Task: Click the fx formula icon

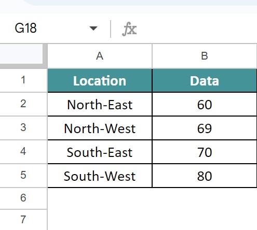Action: (x=129, y=29)
